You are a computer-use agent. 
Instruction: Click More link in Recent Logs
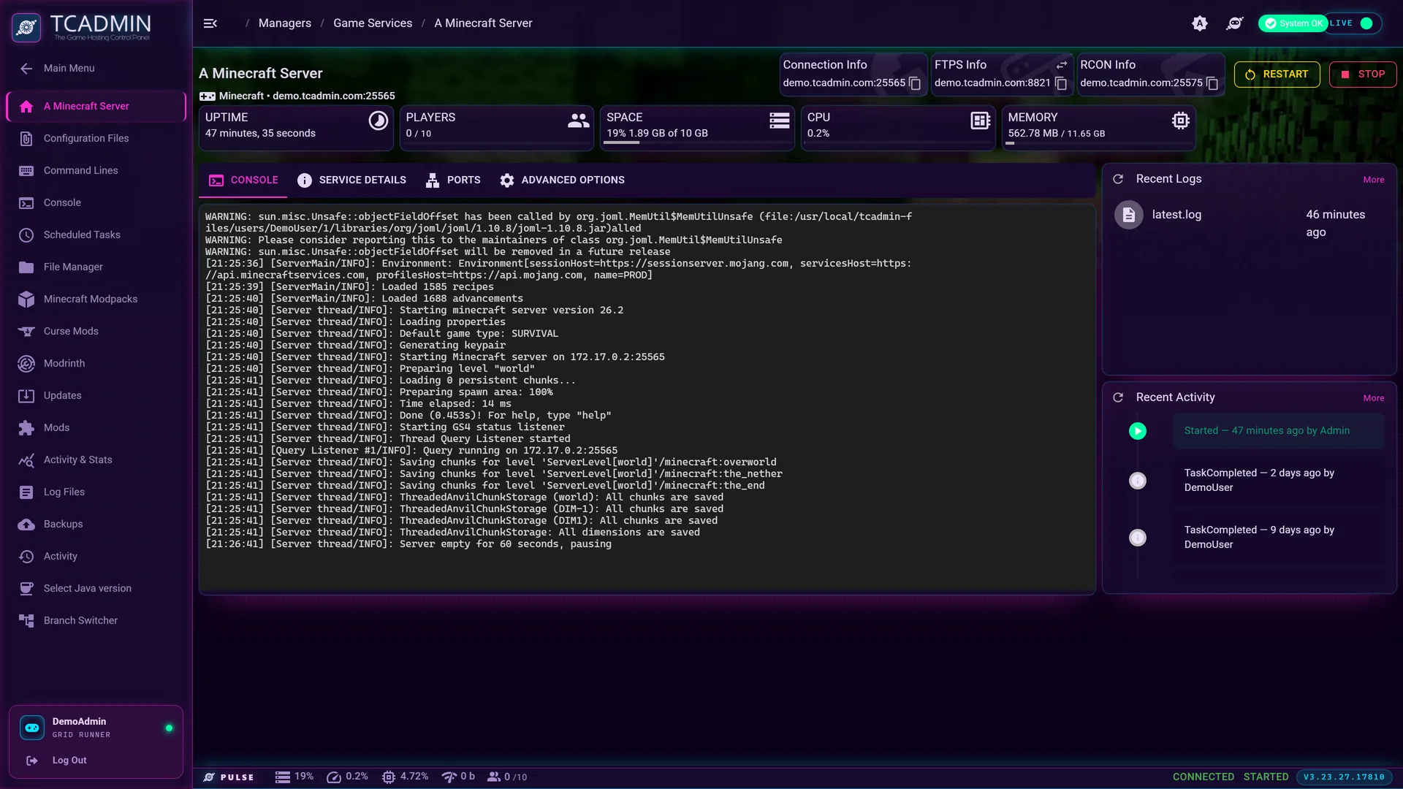tap(1374, 180)
